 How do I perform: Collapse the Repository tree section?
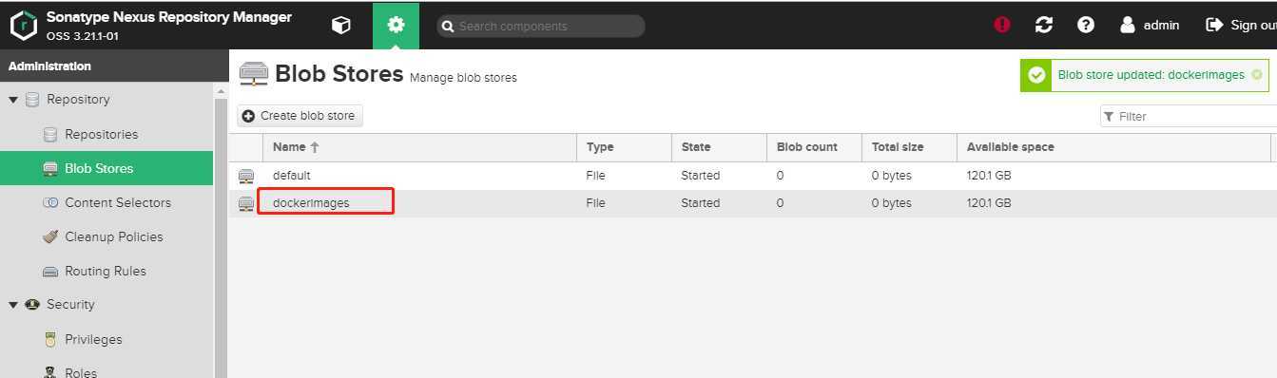tap(13, 100)
